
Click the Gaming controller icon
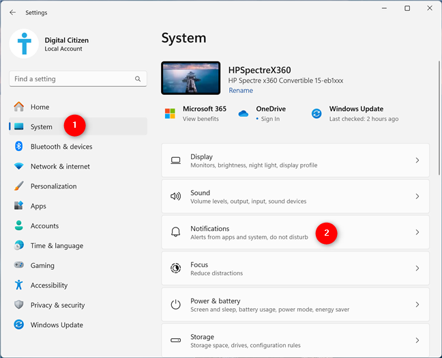[x=19, y=265]
